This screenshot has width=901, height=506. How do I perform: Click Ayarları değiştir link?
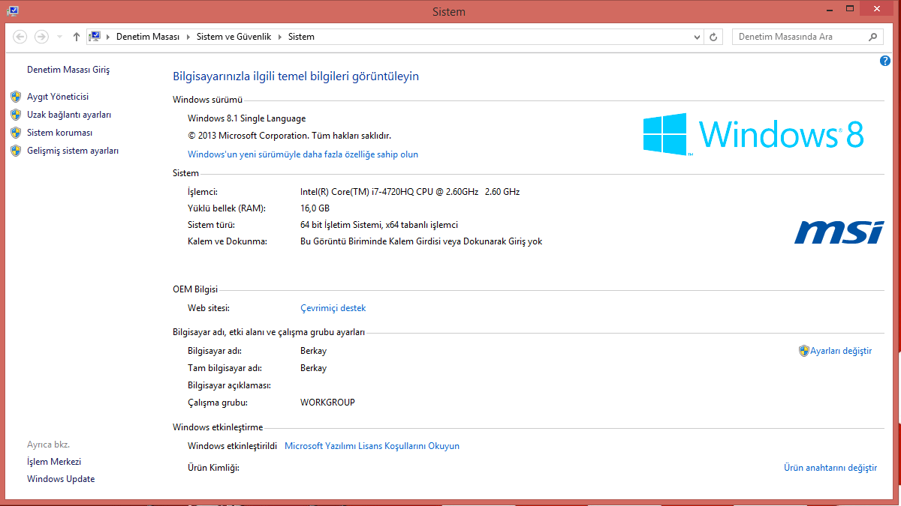tap(841, 351)
